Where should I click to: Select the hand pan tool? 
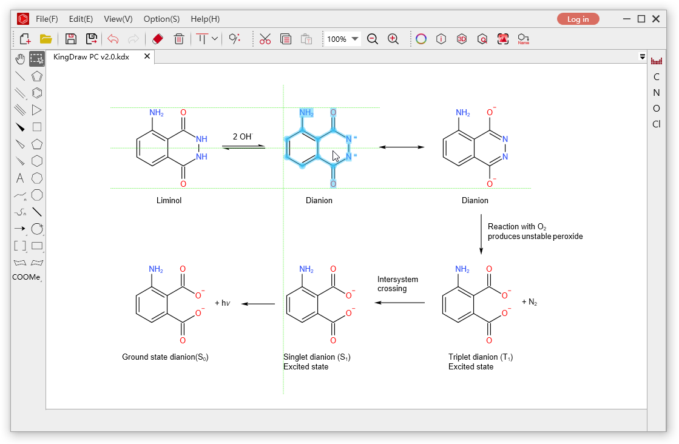point(20,59)
